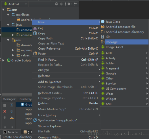
Task: Click the Android resource file icon
Action: pyautogui.click(x=103, y=27)
